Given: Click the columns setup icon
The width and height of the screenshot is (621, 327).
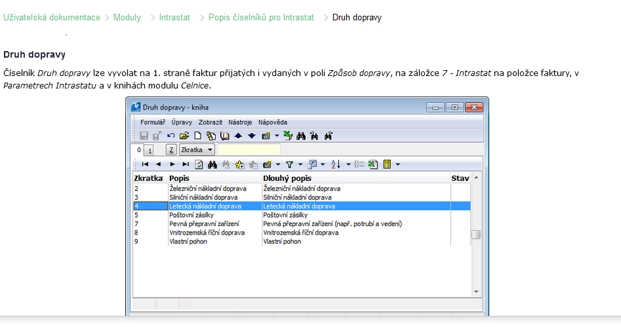Looking at the screenshot, I should coord(312,164).
